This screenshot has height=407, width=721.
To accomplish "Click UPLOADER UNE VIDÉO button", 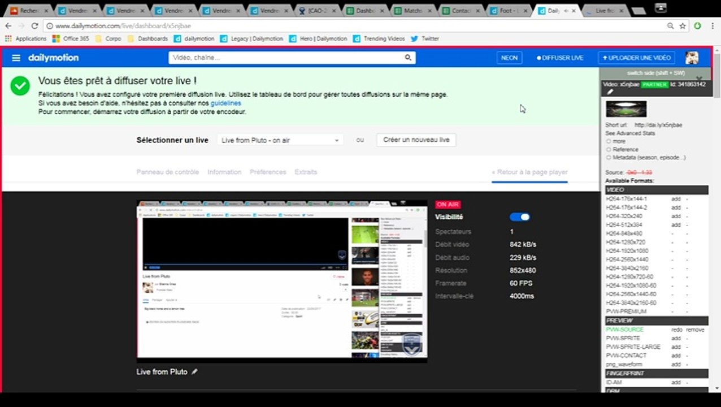I will (636, 58).
